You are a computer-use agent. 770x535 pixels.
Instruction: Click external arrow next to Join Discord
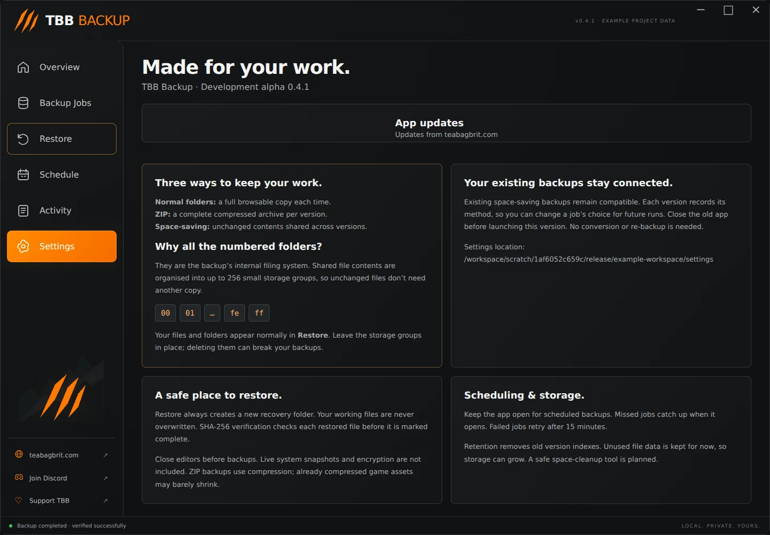click(105, 478)
